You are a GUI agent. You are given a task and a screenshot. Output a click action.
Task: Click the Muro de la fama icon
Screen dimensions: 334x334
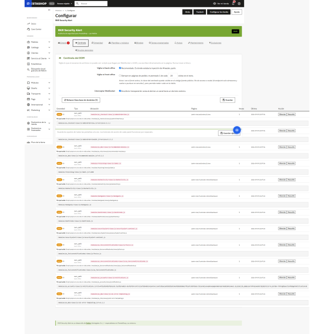[28, 142]
